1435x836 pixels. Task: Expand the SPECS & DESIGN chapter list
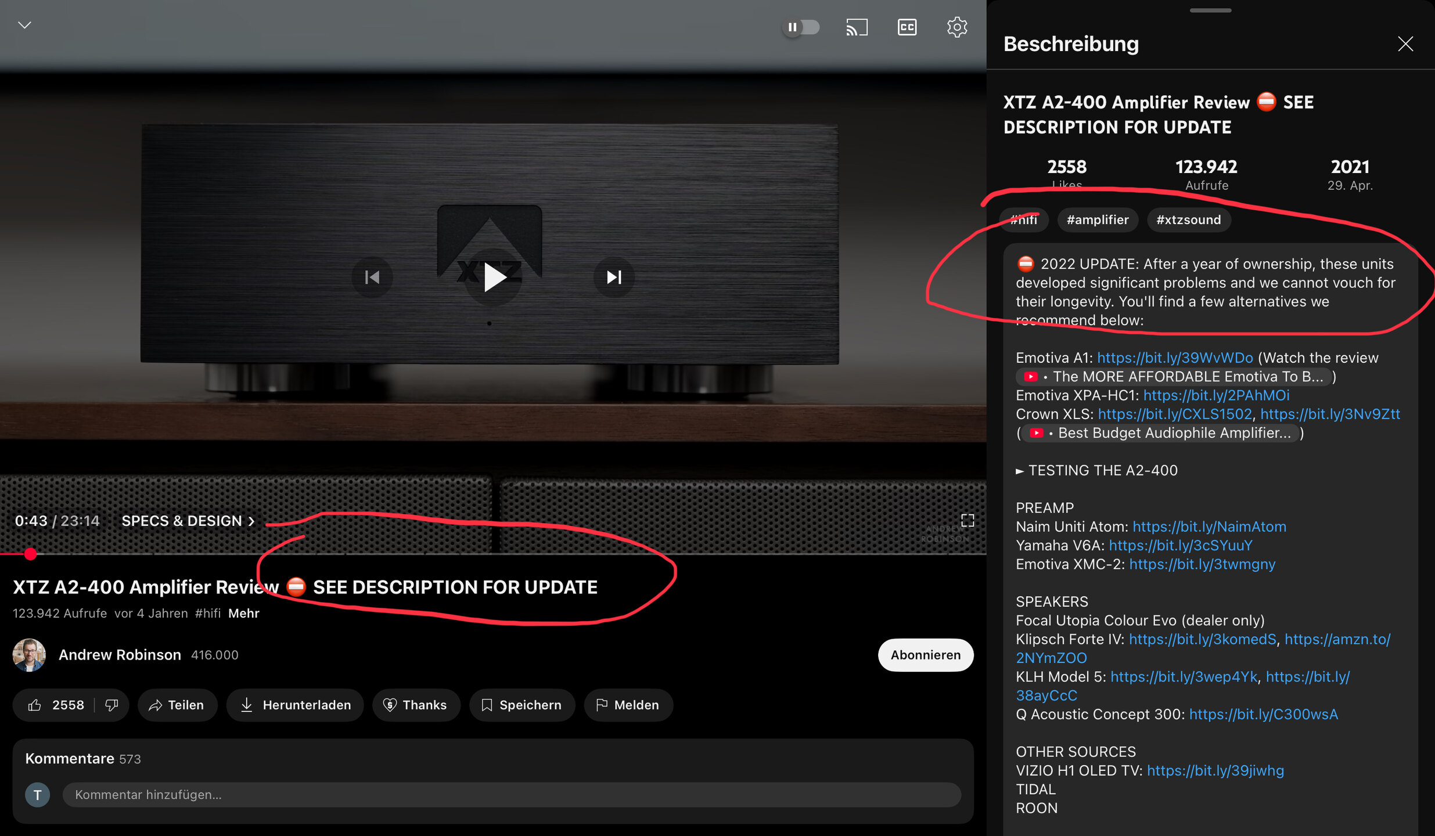coord(188,521)
